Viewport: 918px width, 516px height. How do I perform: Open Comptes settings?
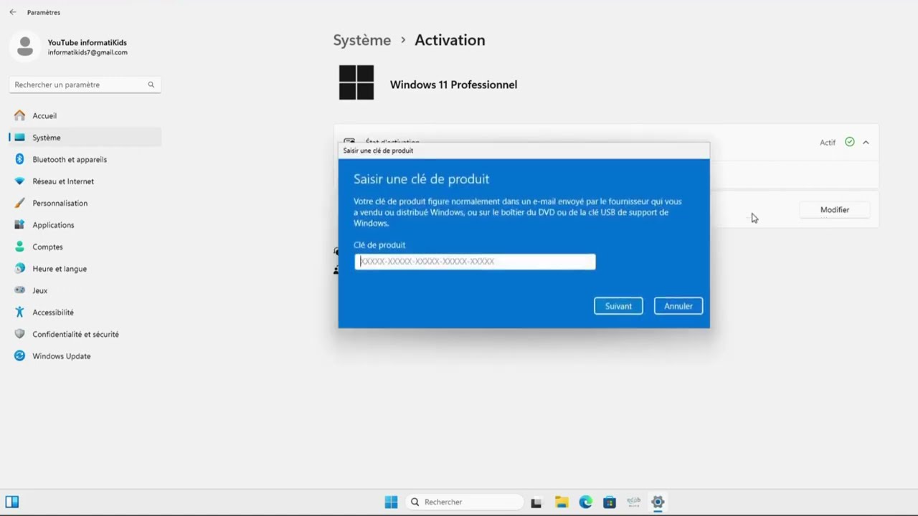point(85,247)
